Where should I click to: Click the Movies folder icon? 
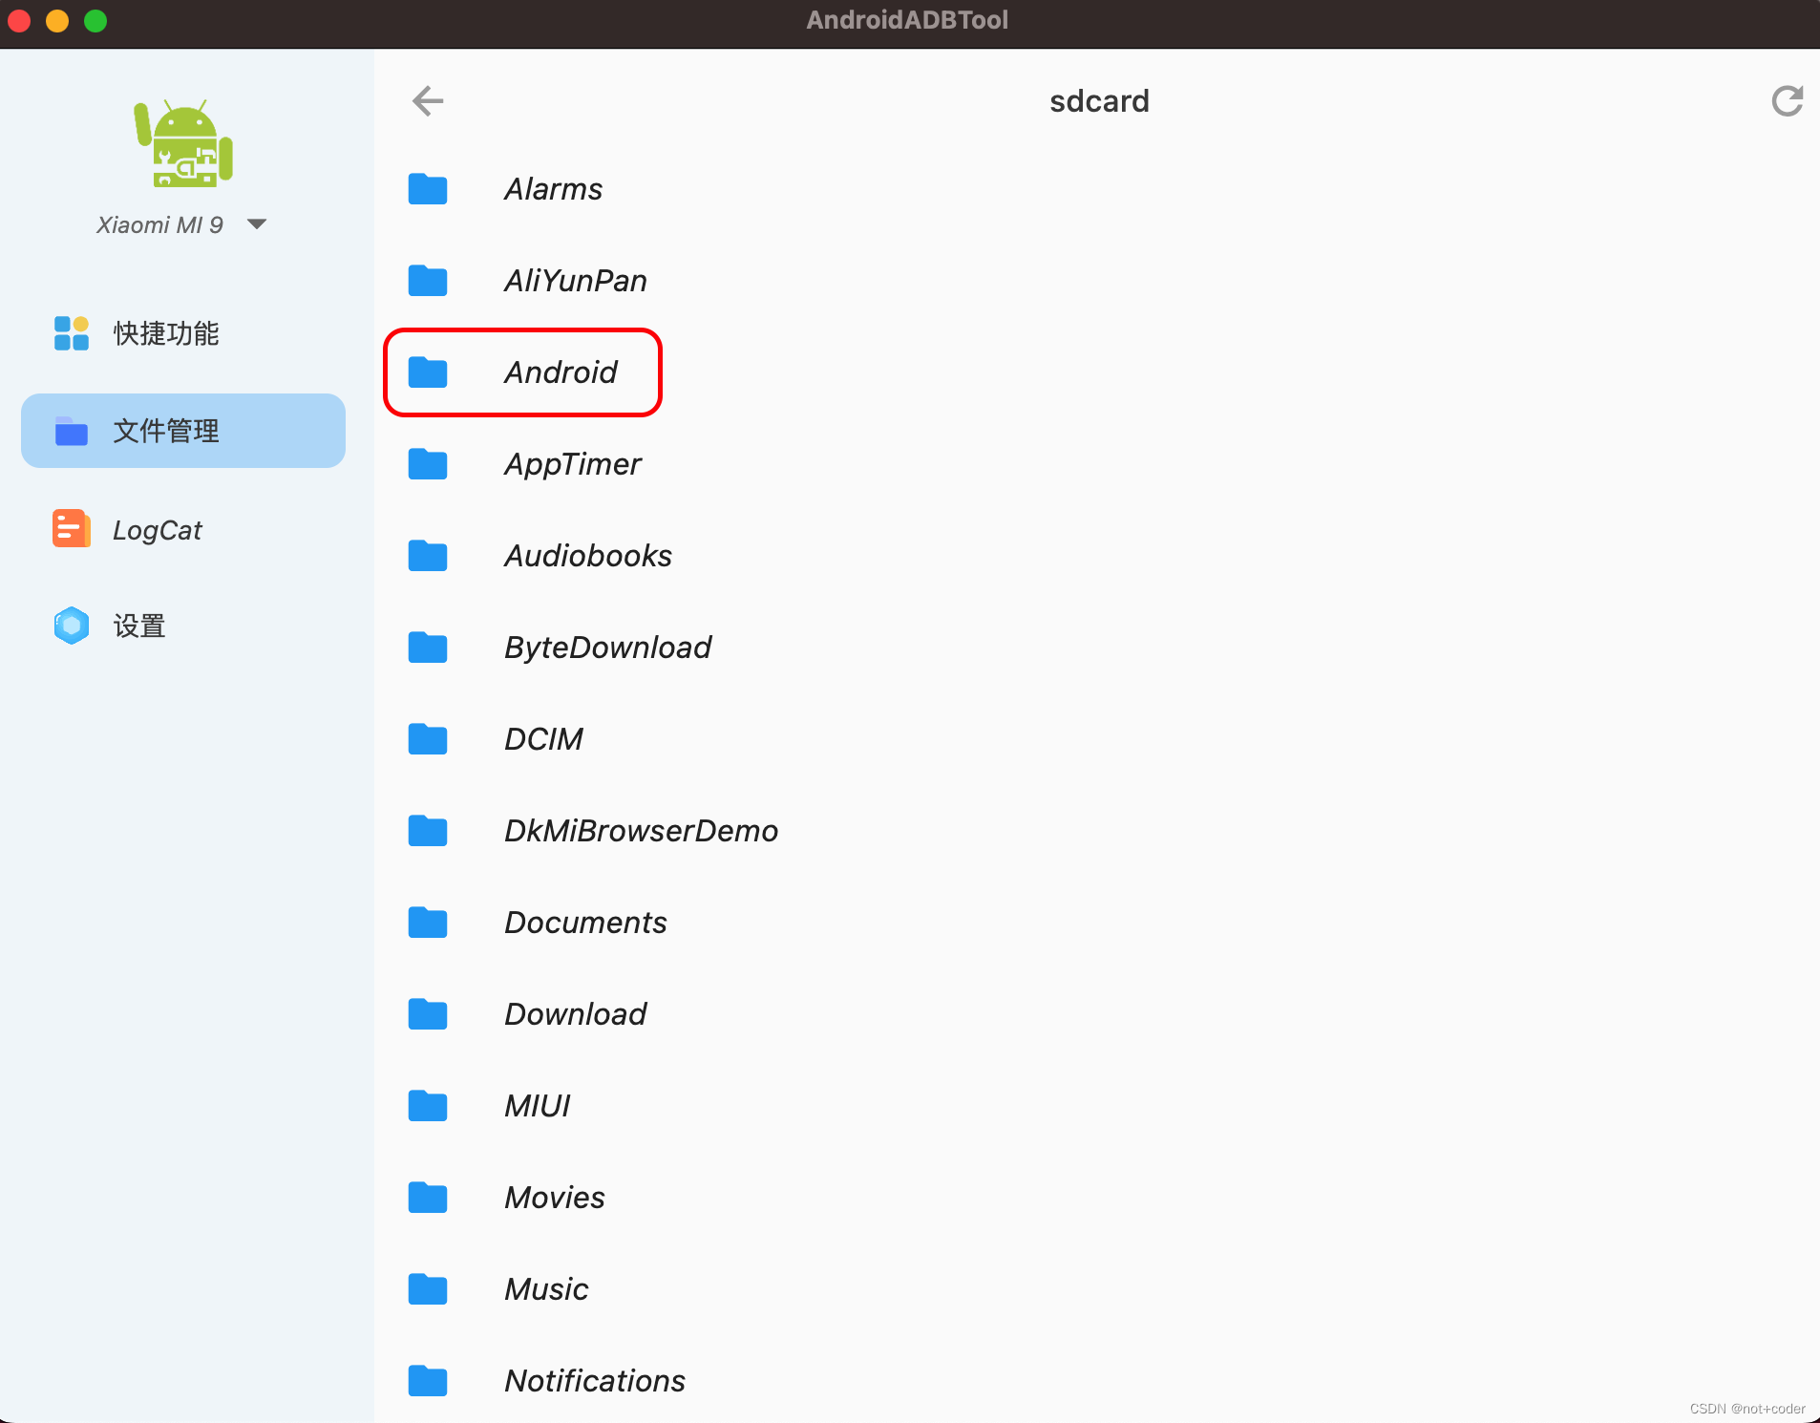428,1198
